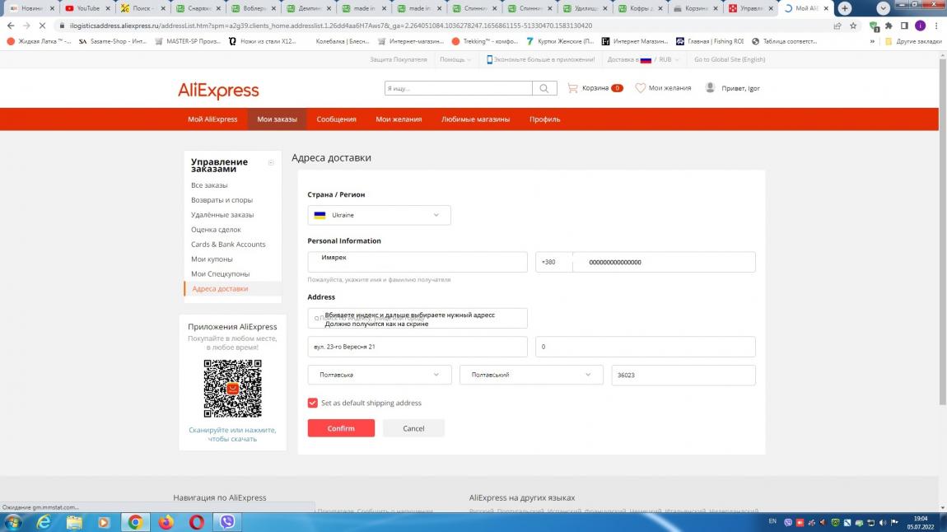Click volume icon in system tray
The height and width of the screenshot is (532, 947).
[x=883, y=522]
